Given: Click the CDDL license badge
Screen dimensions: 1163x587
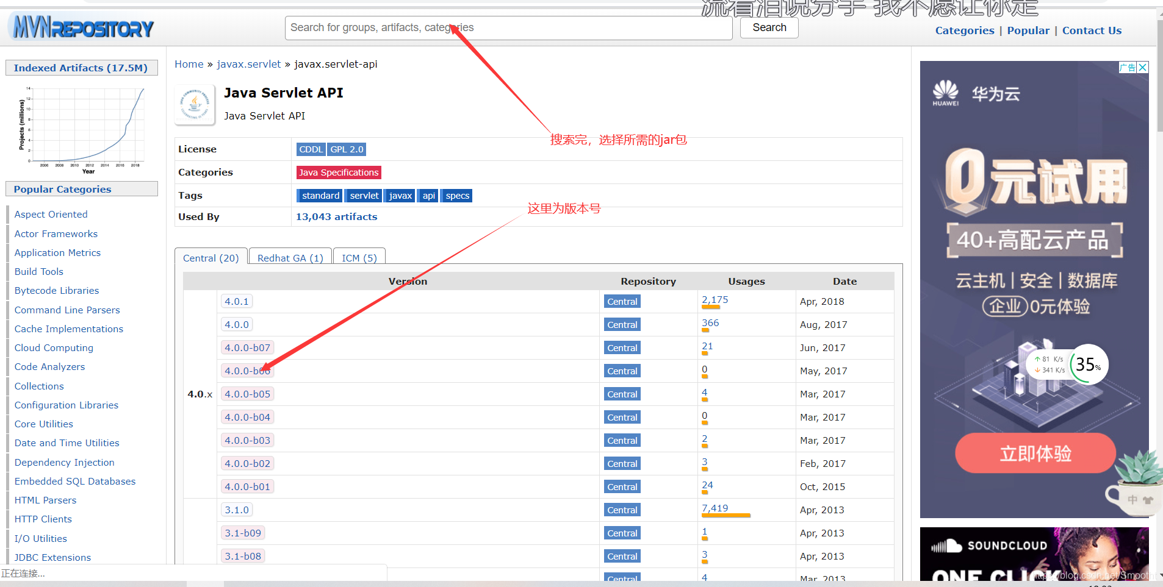Looking at the screenshot, I should click(311, 149).
